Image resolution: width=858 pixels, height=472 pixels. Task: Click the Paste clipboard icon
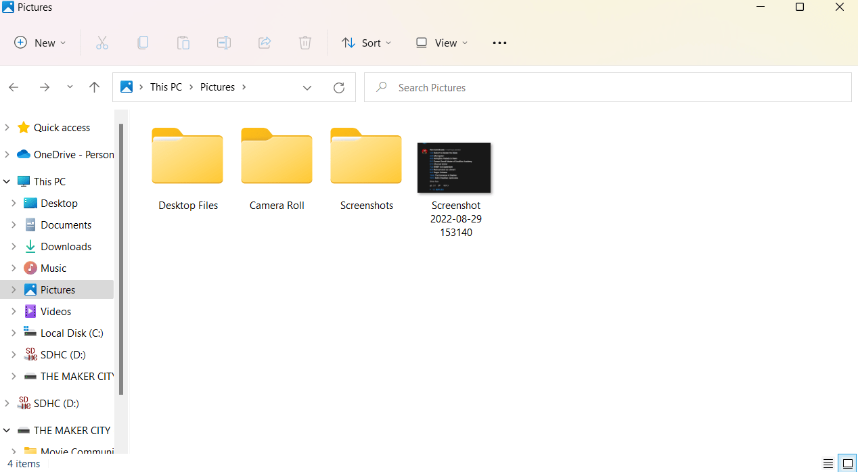coord(183,43)
